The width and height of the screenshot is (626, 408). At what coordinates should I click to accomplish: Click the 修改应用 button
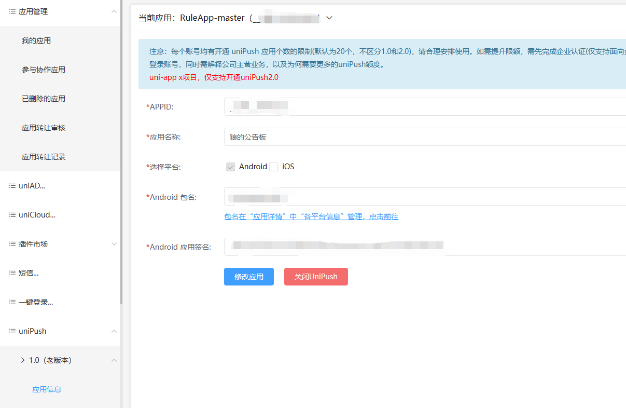[x=249, y=277]
